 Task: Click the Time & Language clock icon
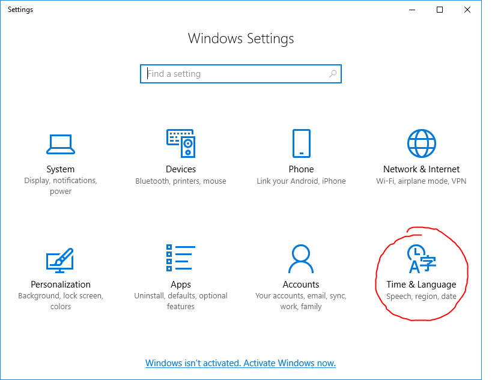[x=421, y=259]
